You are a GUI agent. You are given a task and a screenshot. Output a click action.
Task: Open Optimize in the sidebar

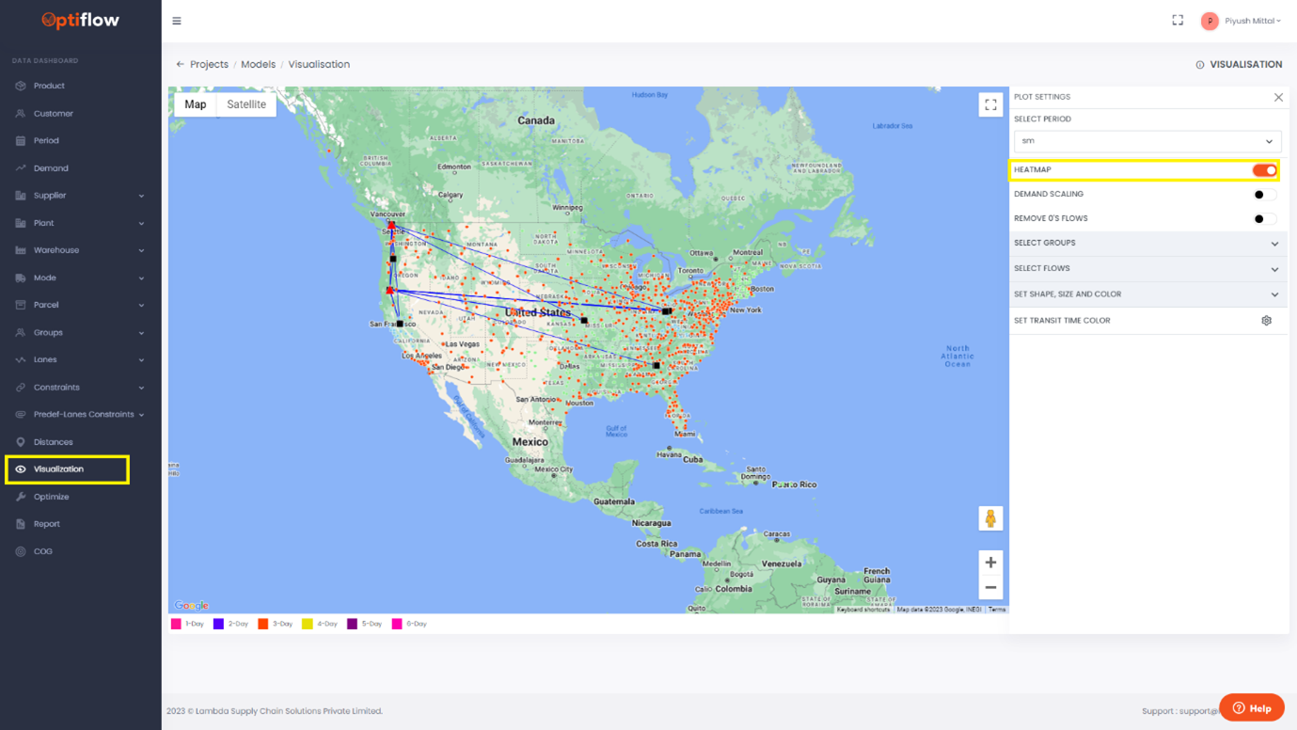click(x=52, y=497)
